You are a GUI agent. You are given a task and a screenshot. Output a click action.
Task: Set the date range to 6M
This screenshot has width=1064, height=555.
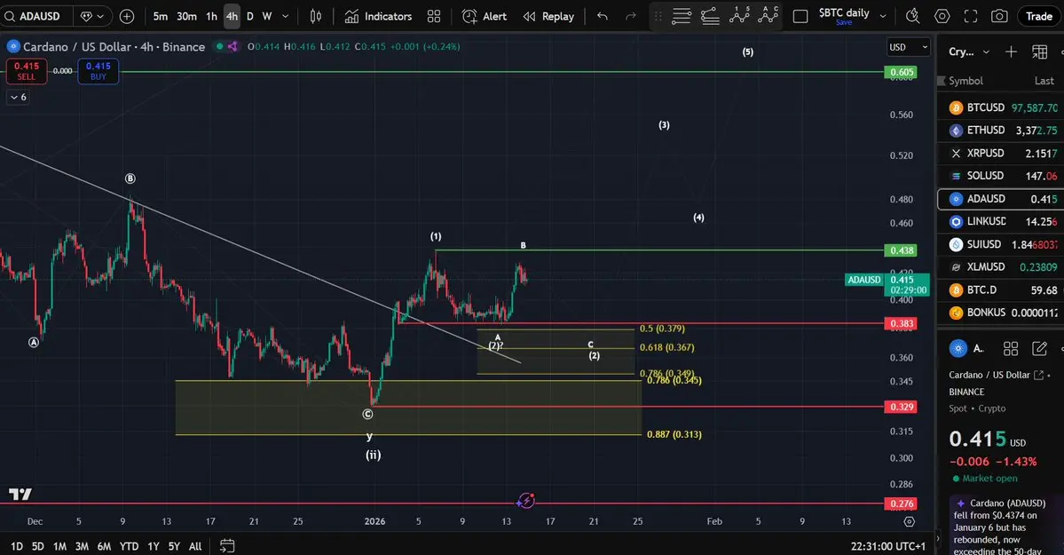click(x=104, y=546)
